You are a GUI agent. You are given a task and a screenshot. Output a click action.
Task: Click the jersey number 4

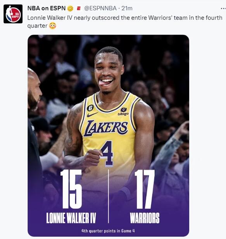[108, 153]
